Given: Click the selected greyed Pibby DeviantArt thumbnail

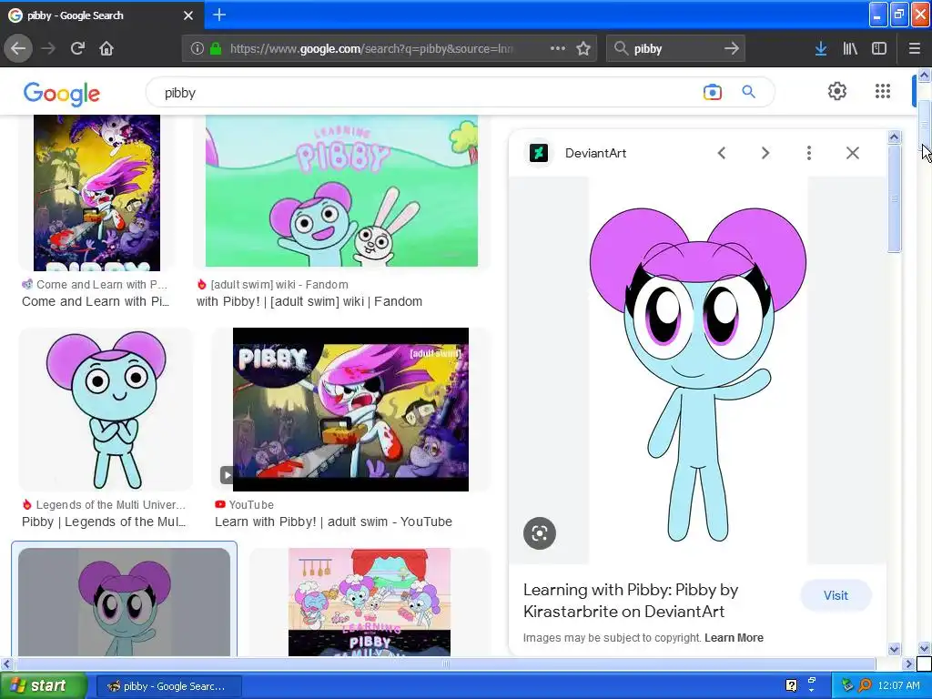Looking at the screenshot, I should (x=124, y=602).
